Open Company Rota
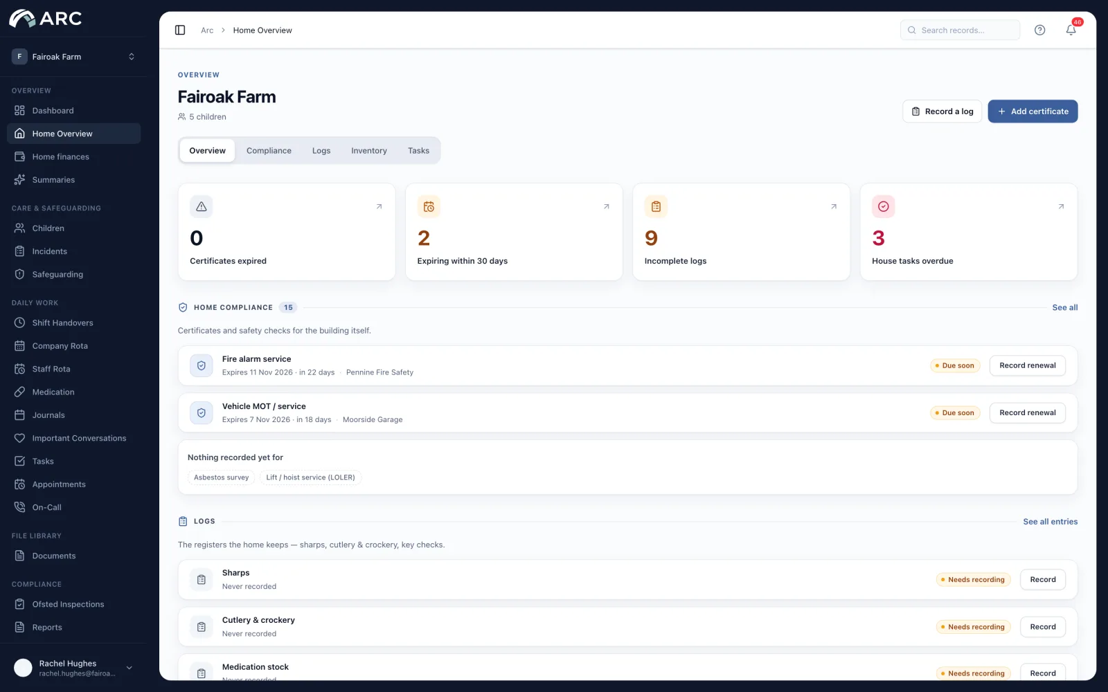The width and height of the screenshot is (1108, 692). tap(73, 346)
